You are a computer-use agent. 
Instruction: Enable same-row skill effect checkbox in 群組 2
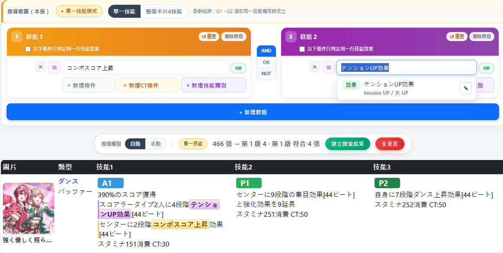point(302,49)
